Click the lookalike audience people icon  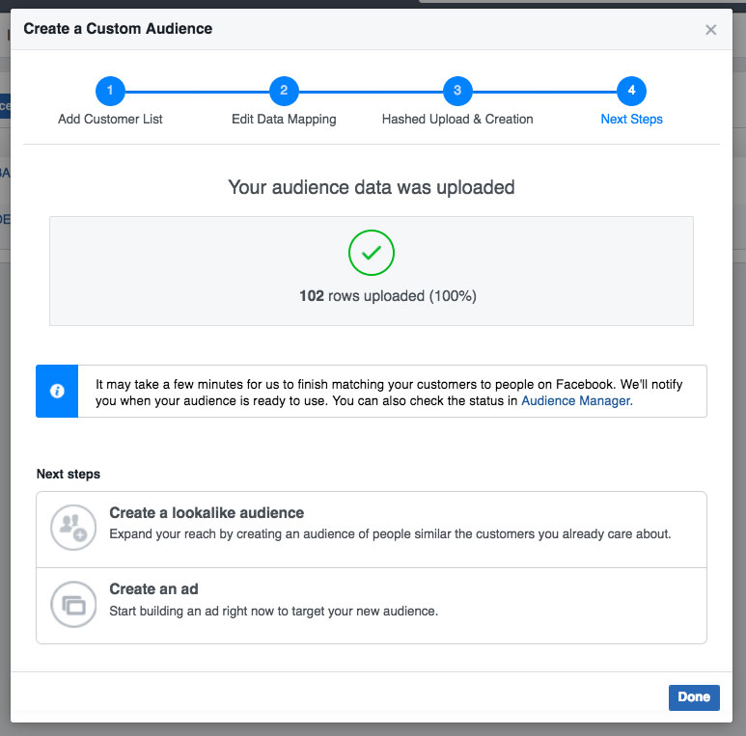click(73, 528)
